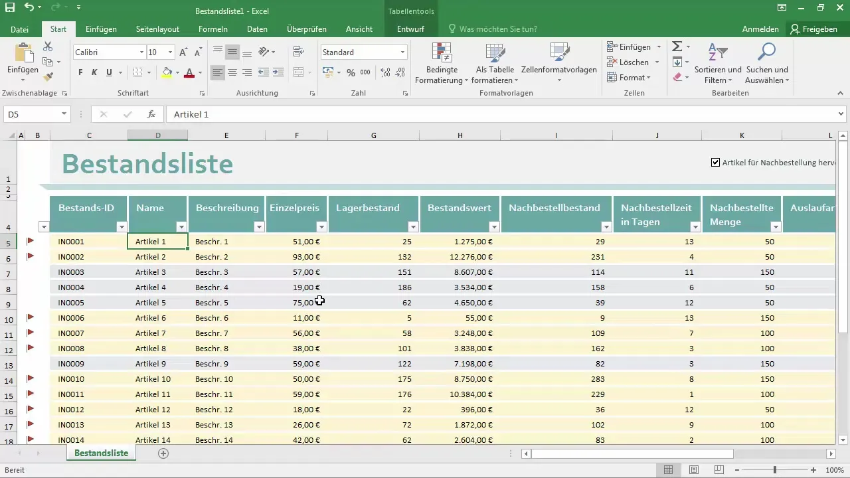850x478 pixels.
Task: Click the font color A swatch
Action: [189, 73]
